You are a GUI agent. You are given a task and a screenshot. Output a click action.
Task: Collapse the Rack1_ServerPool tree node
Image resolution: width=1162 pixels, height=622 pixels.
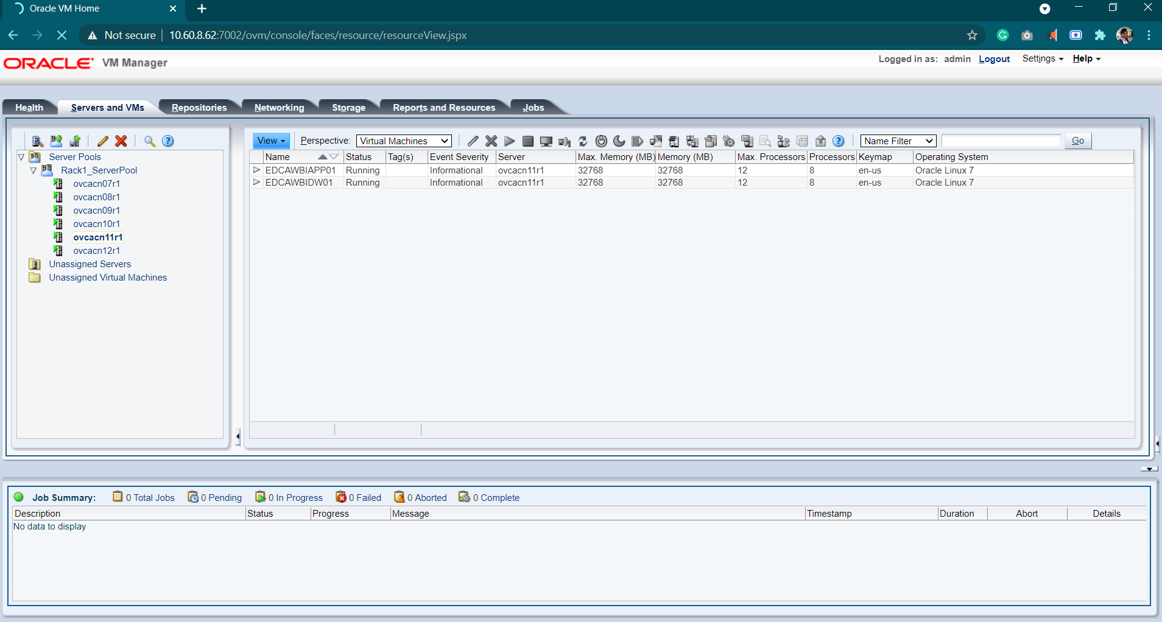tap(33, 170)
